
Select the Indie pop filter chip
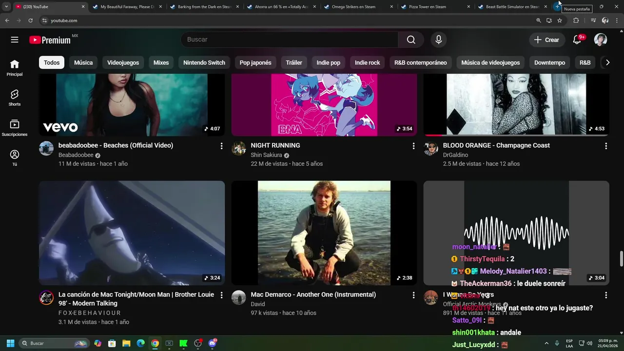[x=329, y=62]
